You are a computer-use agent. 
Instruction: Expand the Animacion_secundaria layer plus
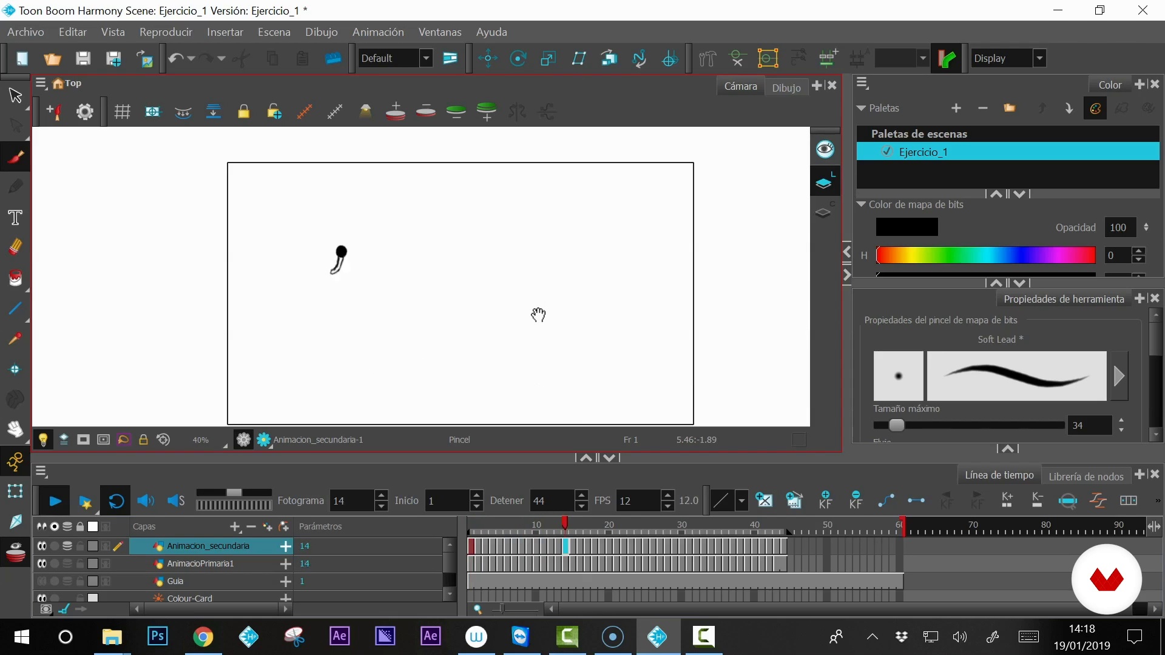285,546
